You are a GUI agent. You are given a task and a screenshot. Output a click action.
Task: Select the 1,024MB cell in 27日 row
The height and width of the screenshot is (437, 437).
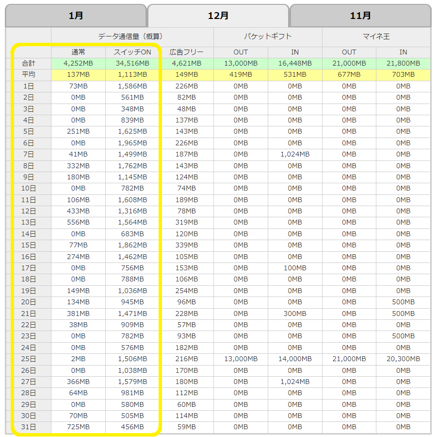pyautogui.click(x=295, y=382)
